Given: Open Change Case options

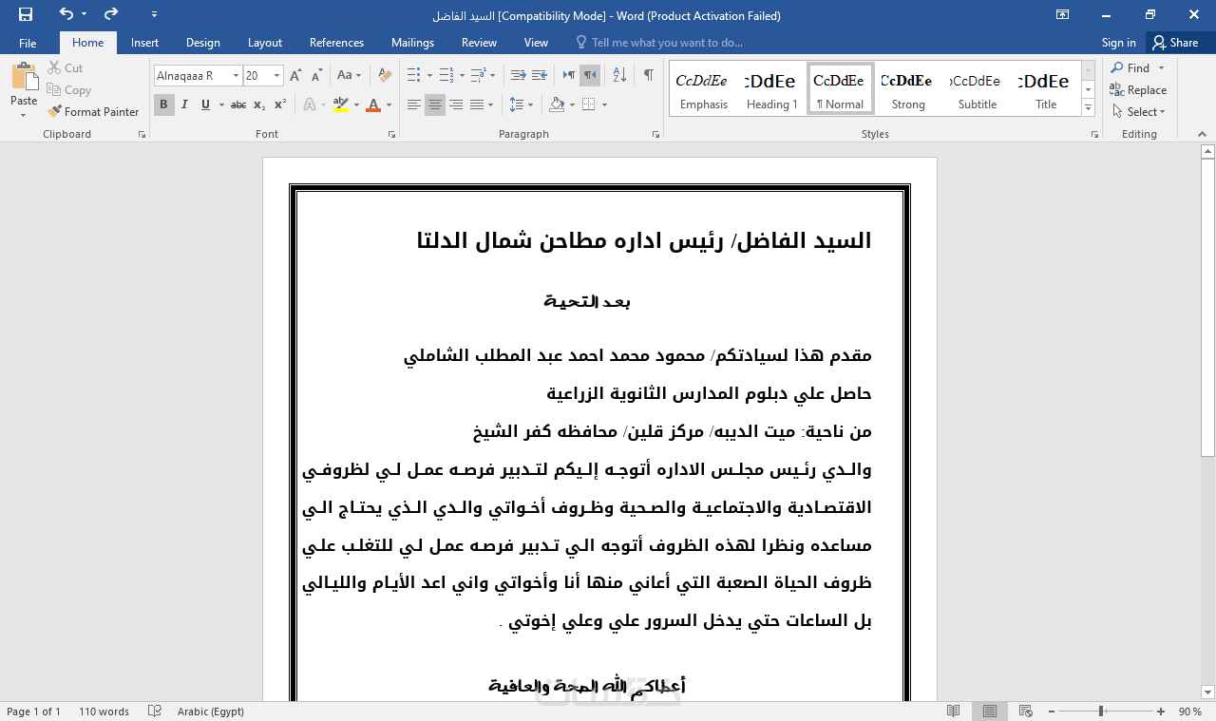Looking at the screenshot, I should 349,75.
